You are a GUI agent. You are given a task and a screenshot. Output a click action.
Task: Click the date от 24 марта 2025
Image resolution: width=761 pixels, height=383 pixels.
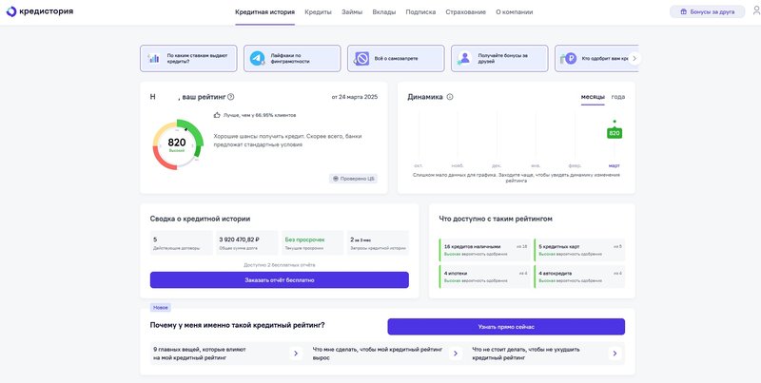point(355,97)
